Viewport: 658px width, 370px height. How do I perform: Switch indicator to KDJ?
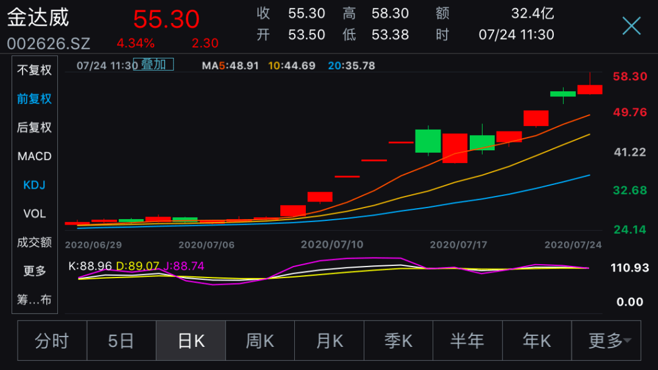[x=34, y=185]
